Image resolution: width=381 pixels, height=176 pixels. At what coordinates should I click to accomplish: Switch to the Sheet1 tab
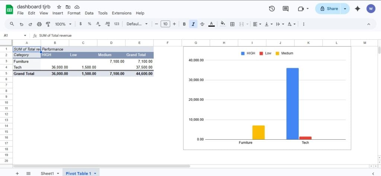[47, 173]
